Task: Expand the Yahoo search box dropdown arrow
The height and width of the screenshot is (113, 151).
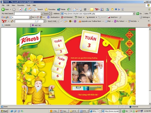Action: pos(44,21)
